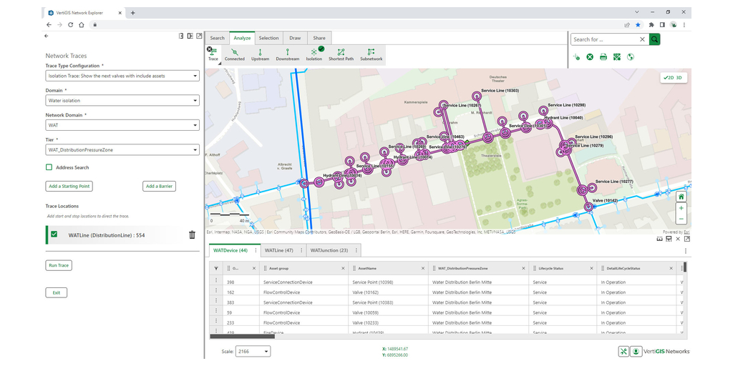Enable the Address Search checkbox

(x=49, y=167)
